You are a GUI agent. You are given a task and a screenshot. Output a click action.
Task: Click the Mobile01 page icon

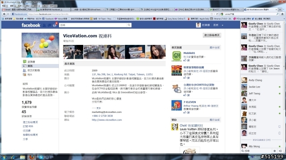(x=177, y=56)
